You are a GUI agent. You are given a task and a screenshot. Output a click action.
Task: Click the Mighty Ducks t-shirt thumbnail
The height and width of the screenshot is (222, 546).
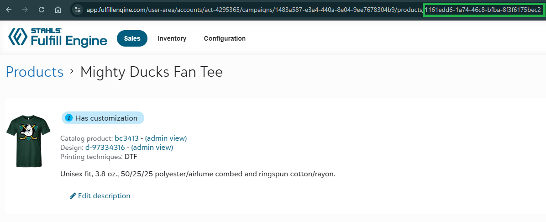point(29,141)
